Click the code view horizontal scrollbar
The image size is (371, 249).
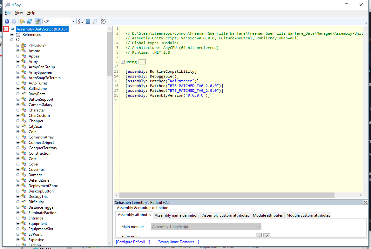click(227, 195)
